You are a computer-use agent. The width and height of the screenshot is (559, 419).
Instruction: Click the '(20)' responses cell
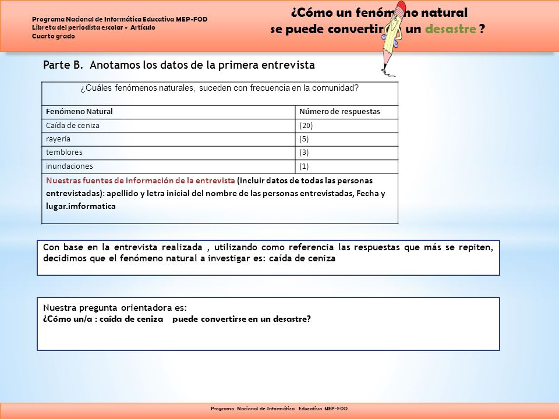tap(346, 126)
